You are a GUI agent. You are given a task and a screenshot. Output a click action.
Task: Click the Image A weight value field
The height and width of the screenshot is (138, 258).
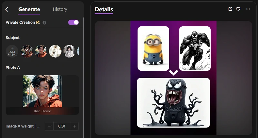[x=62, y=126]
